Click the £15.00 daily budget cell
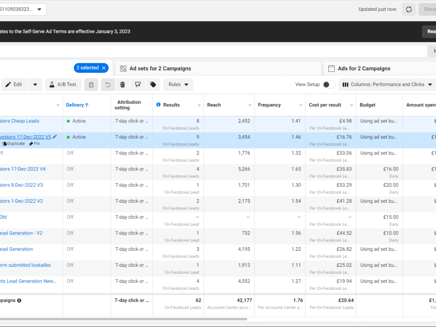The height and width of the screenshot is (327, 436). pyautogui.click(x=391, y=217)
